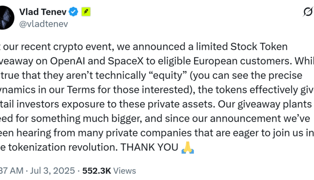Open the @vladtenev handle link
This screenshot has height=180, width=314.
[x=44, y=24]
